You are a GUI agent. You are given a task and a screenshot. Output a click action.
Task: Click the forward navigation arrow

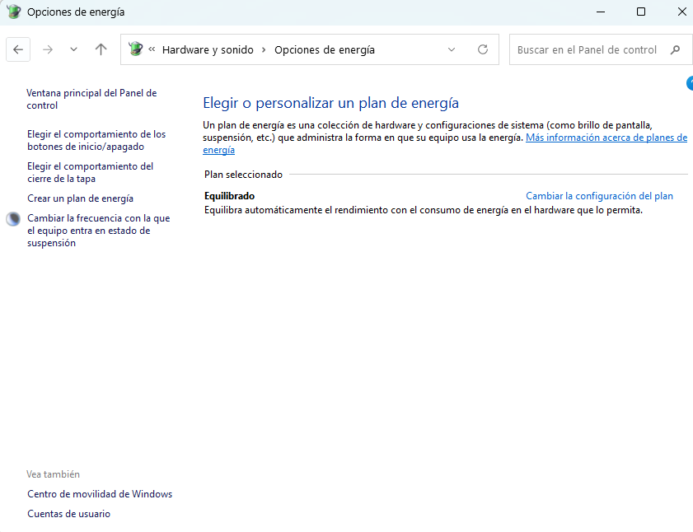(47, 49)
